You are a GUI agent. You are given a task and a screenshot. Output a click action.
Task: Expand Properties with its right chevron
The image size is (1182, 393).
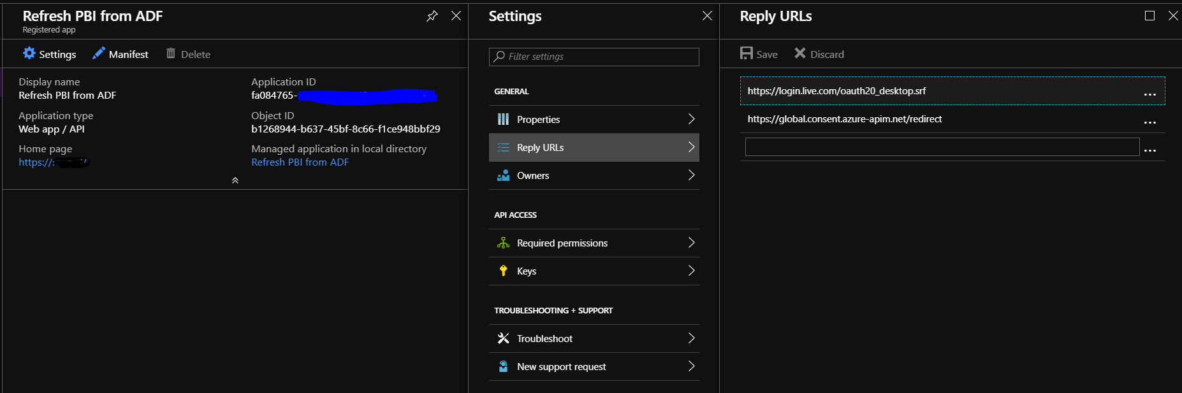(x=691, y=119)
